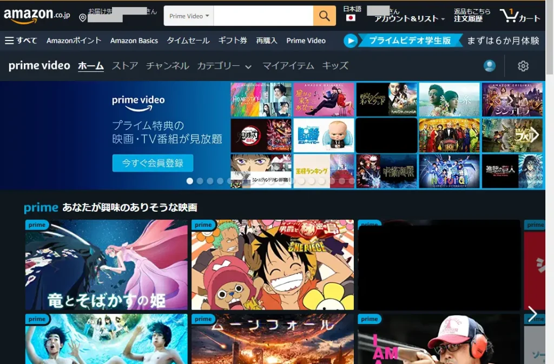Open the ムーンフォール movie card
The image size is (554, 364).
click(x=273, y=339)
